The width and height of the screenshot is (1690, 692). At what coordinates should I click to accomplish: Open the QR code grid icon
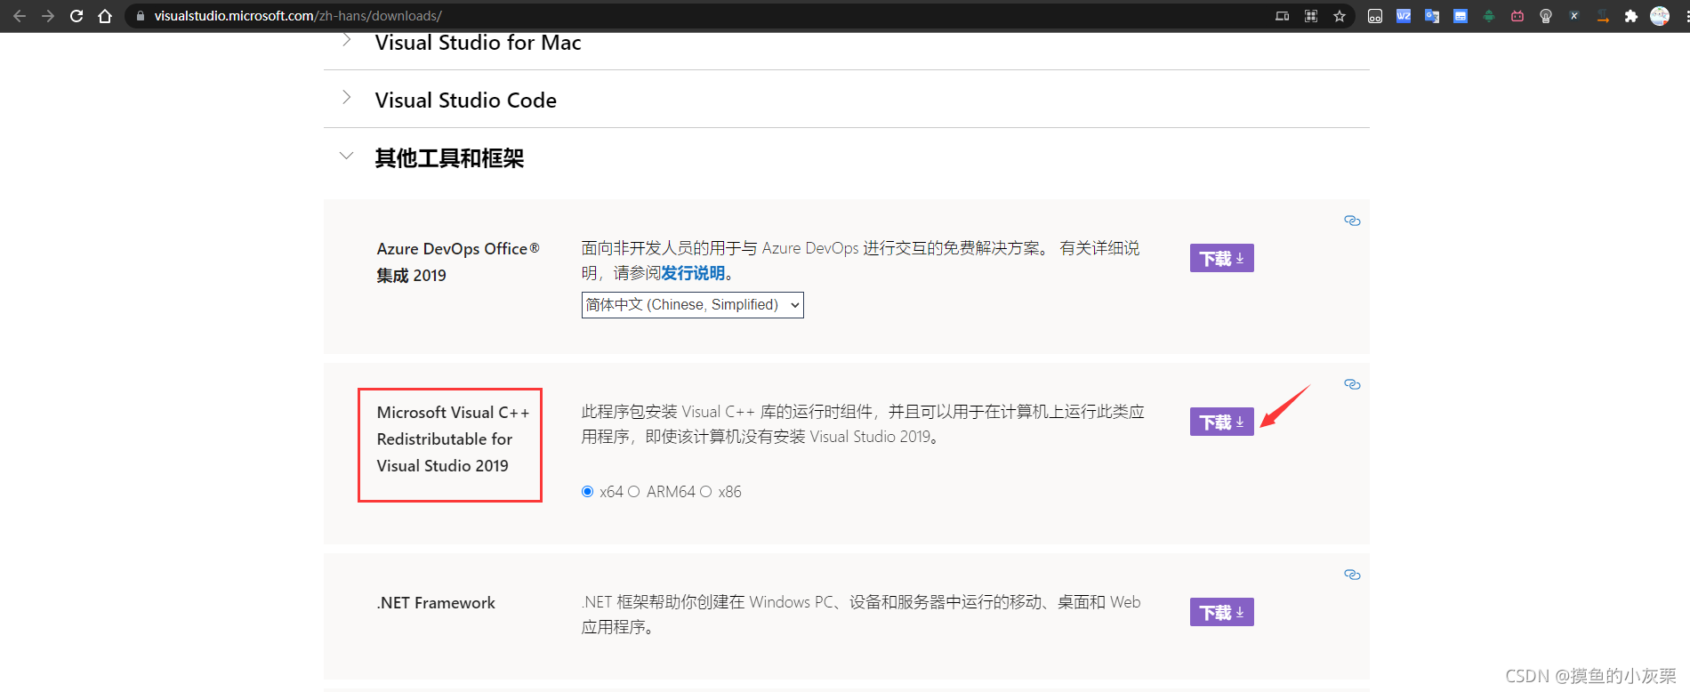tap(1310, 16)
